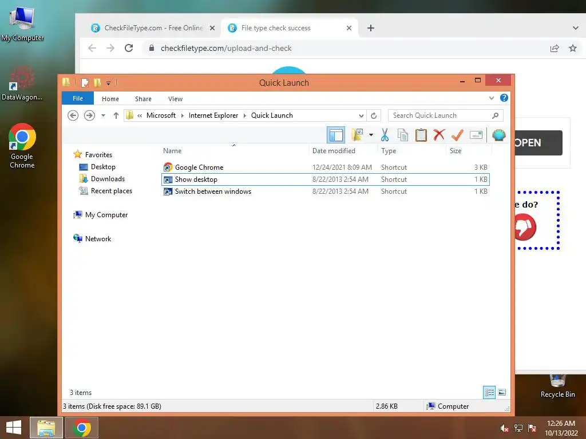Click New folder icon in title bar
This screenshot has width=586, height=439.
pyautogui.click(x=97, y=82)
